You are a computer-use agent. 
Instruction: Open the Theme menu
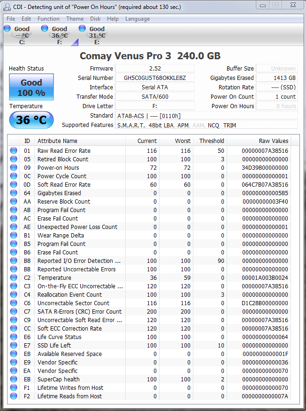tap(75, 19)
